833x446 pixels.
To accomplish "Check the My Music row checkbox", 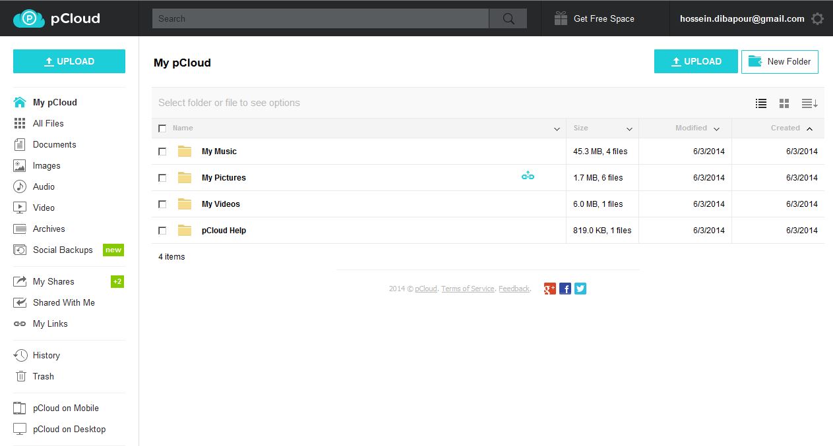I will pos(162,152).
